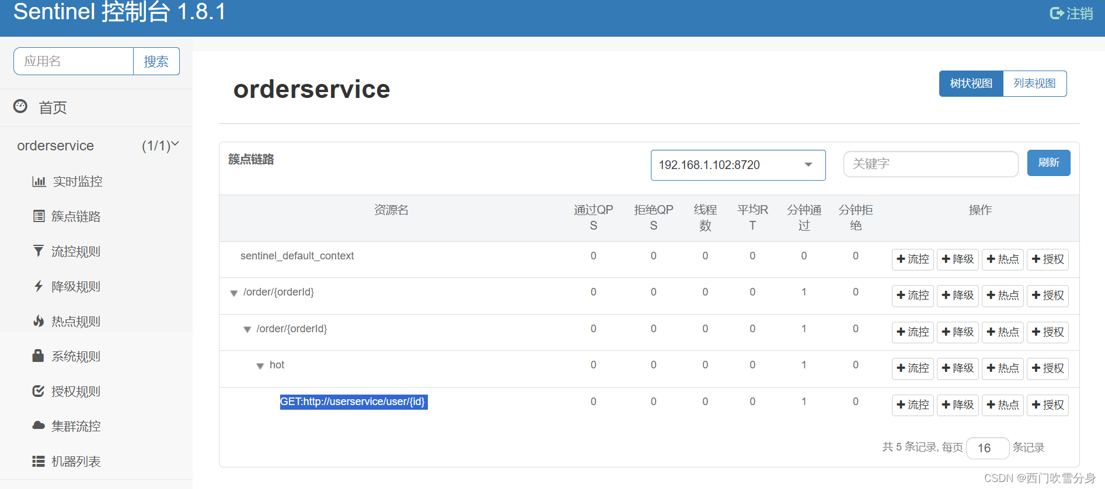
Task: Collapse the hot resource tree node
Action: [260, 366]
